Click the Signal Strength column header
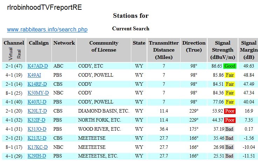This screenshot has width=258, height=161. tap(222, 50)
